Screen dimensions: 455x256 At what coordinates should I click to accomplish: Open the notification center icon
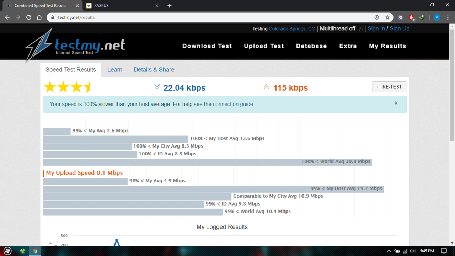(x=444, y=251)
